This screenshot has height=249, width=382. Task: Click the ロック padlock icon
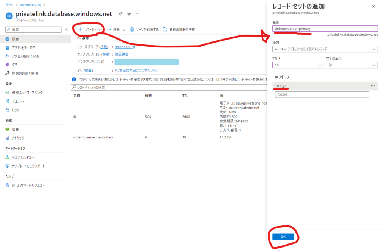pos(7,110)
